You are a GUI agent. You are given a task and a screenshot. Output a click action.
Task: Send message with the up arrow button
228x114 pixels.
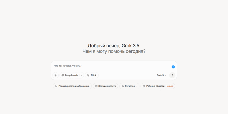click(172, 75)
